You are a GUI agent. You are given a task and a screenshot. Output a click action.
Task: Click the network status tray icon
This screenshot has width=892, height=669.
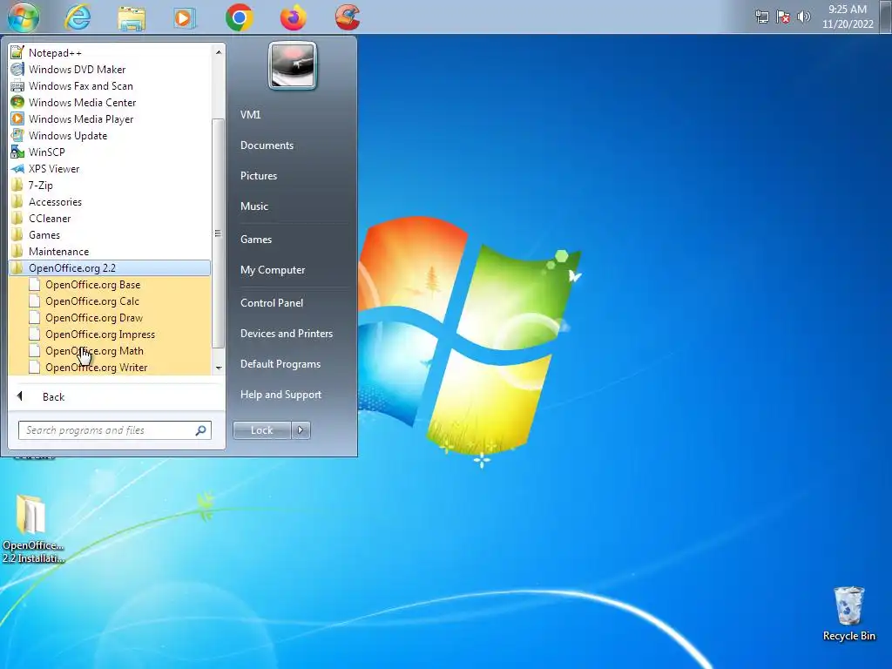point(761,17)
